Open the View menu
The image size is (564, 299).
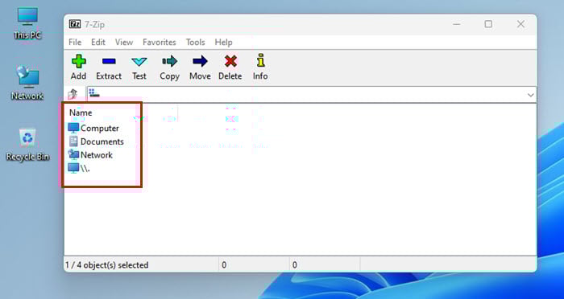click(x=124, y=43)
